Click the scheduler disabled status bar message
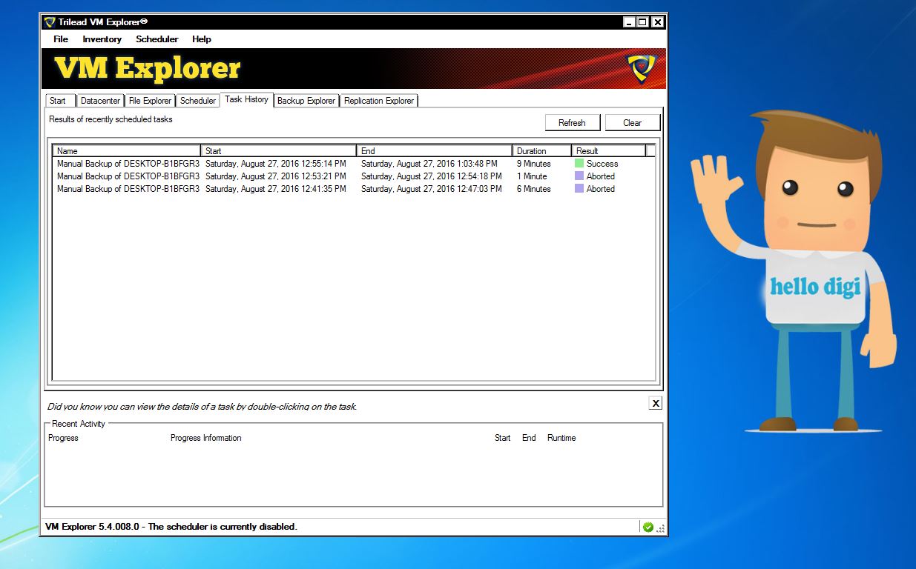The height and width of the screenshot is (569, 916). pyautogui.click(x=171, y=527)
